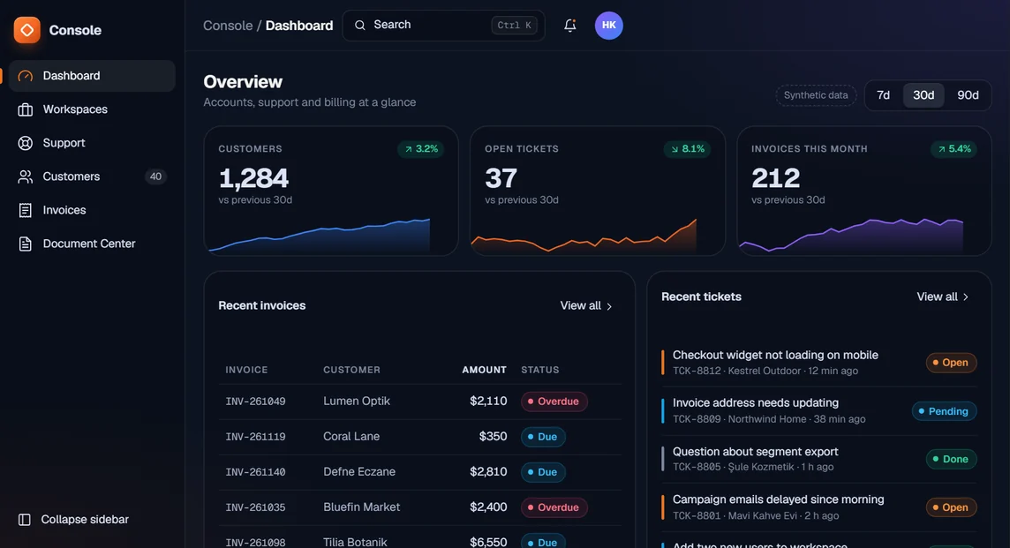Click the Overdue status on Bluefin Market row

[554, 507]
